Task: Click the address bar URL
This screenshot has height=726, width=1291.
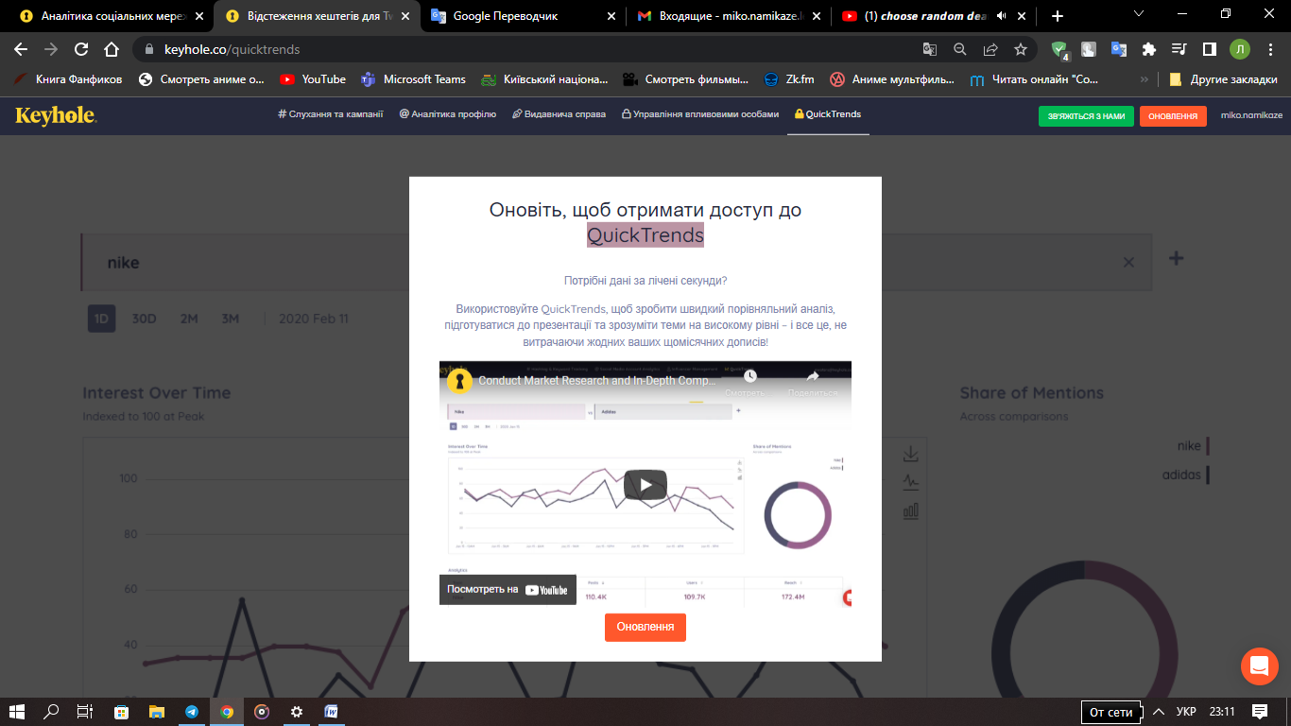Action: click(232, 49)
